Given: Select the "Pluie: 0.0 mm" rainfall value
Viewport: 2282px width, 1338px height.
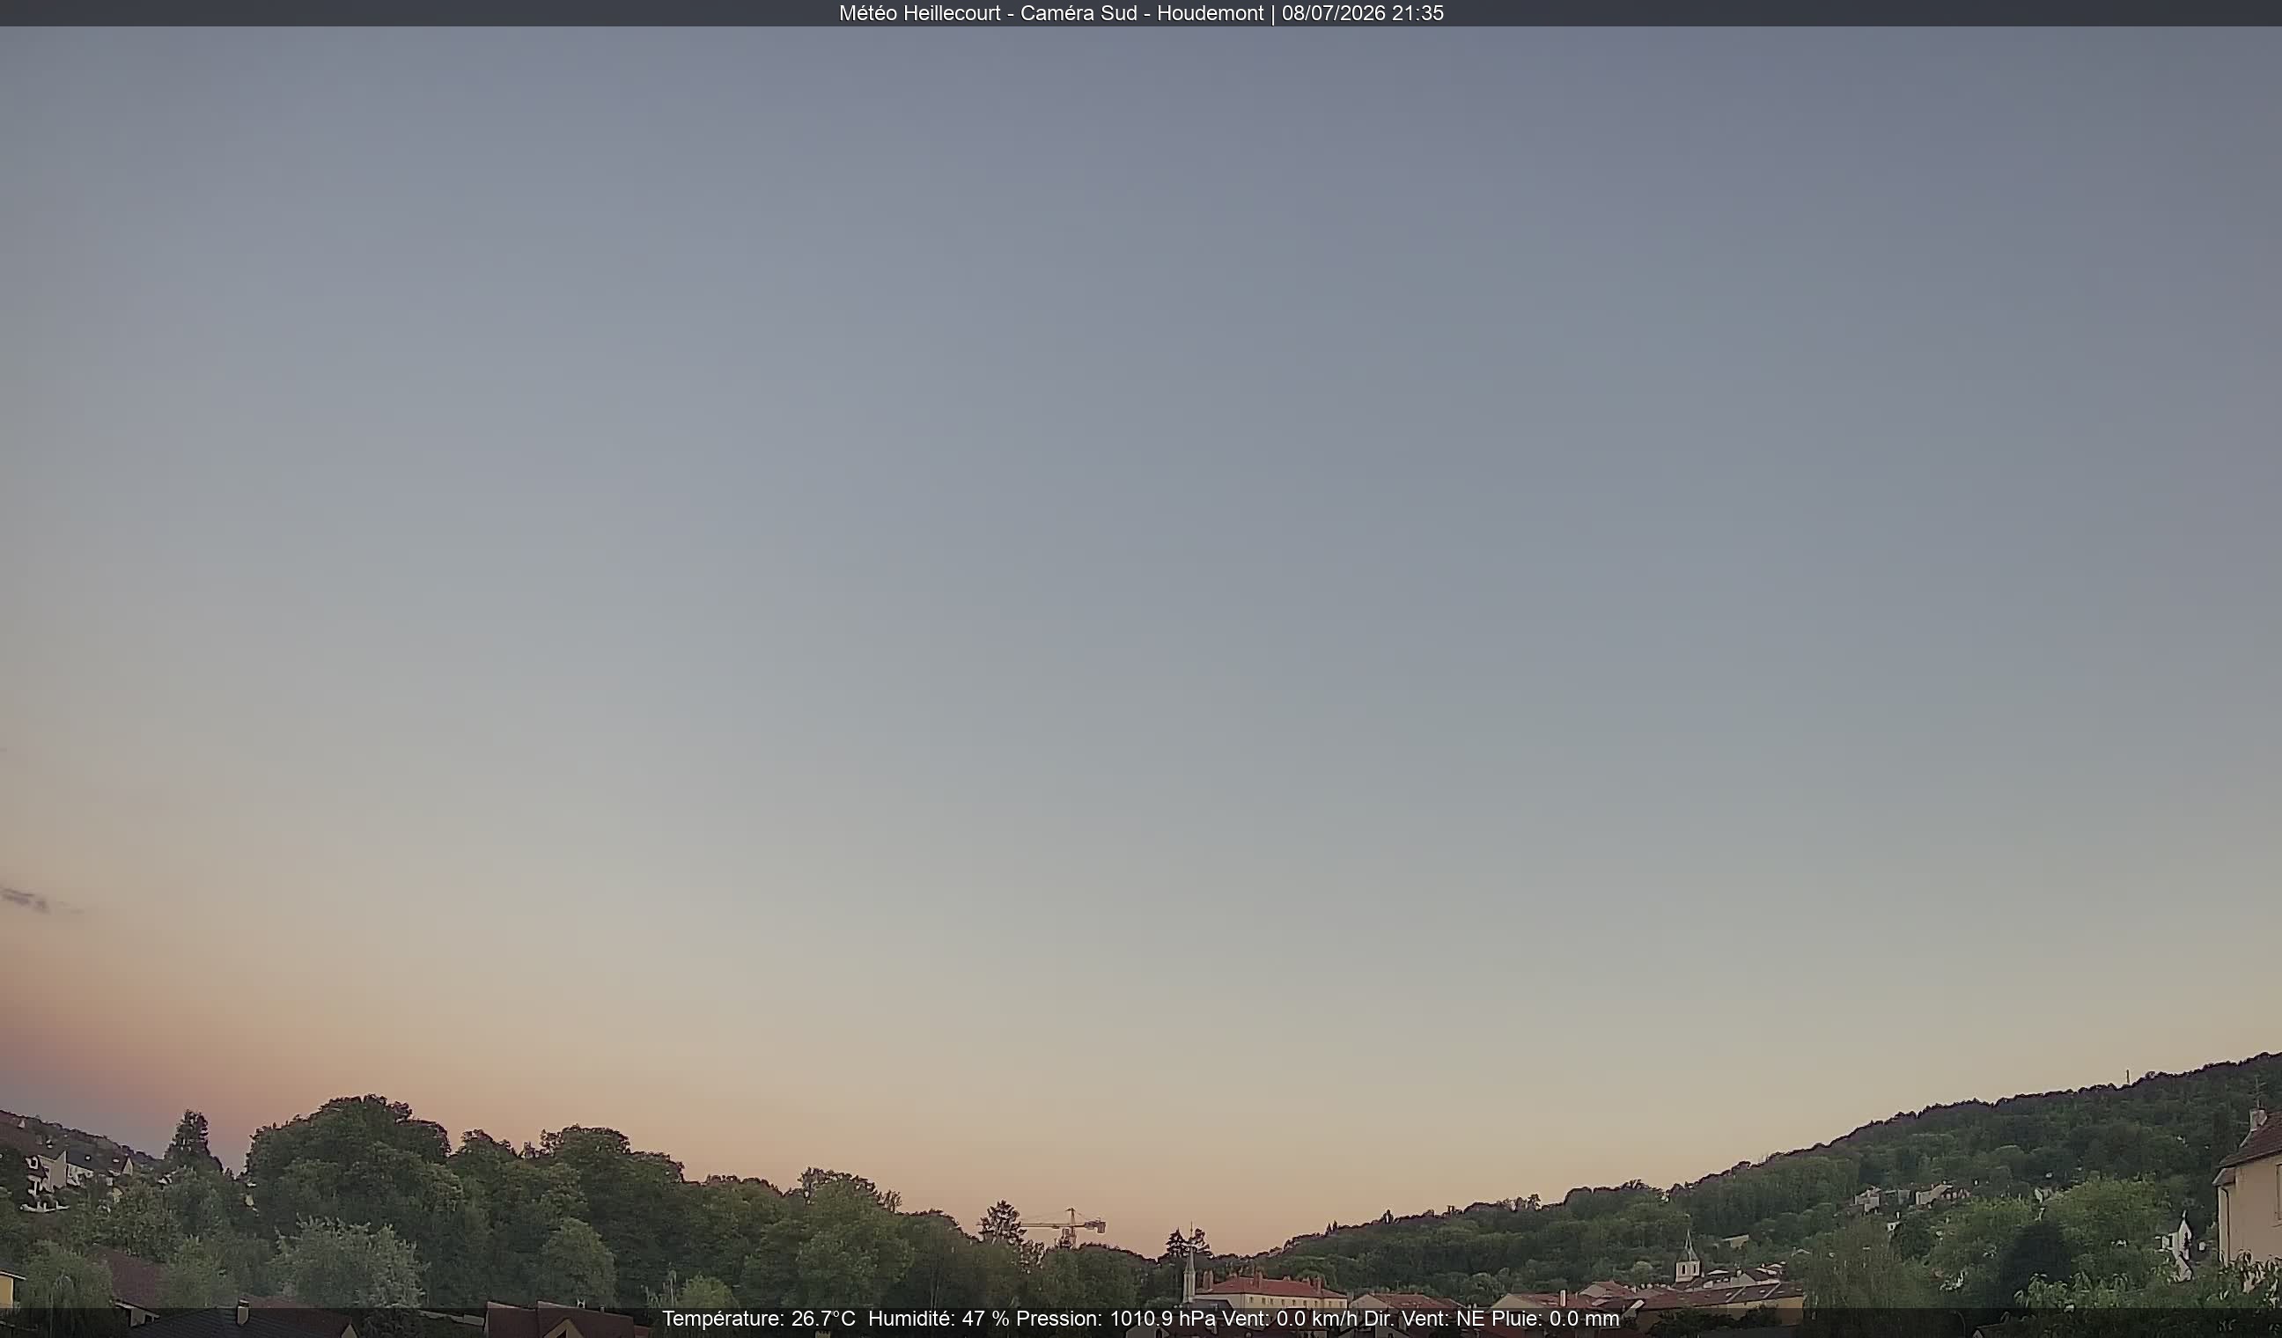Looking at the screenshot, I should 1555,1319.
